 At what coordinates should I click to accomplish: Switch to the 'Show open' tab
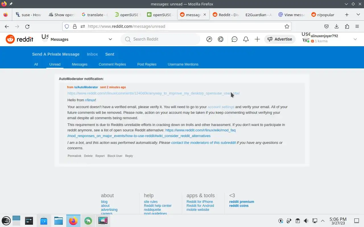(61, 15)
